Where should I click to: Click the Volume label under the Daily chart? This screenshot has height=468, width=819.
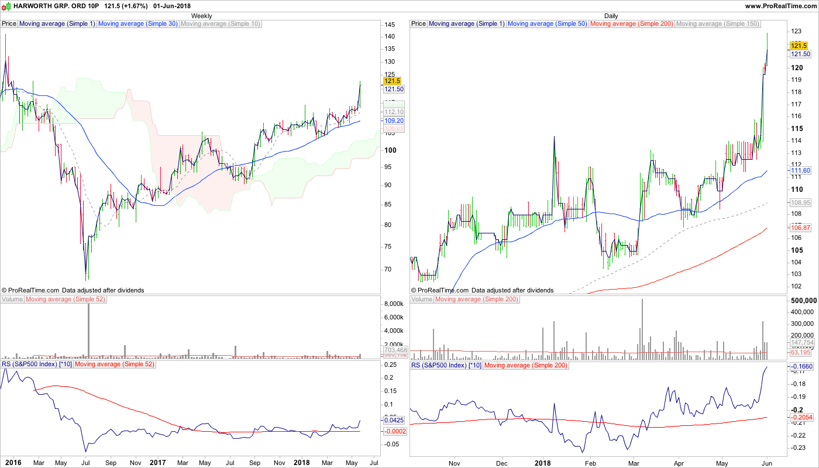[x=422, y=300]
